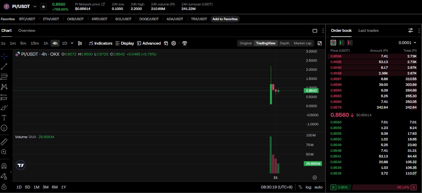Click Add to Favorites button
The height and width of the screenshot is (193, 422).
click(225, 19)
